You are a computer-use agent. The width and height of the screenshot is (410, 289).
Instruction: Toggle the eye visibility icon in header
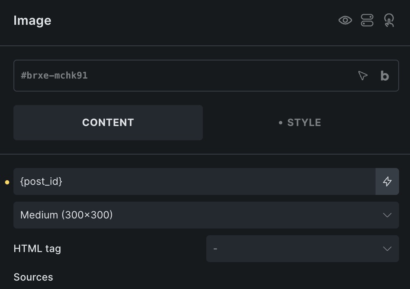tap(345, 21)
